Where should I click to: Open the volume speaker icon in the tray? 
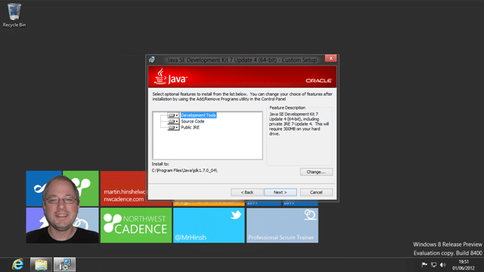pyautogui.click(x=443, y=264)
